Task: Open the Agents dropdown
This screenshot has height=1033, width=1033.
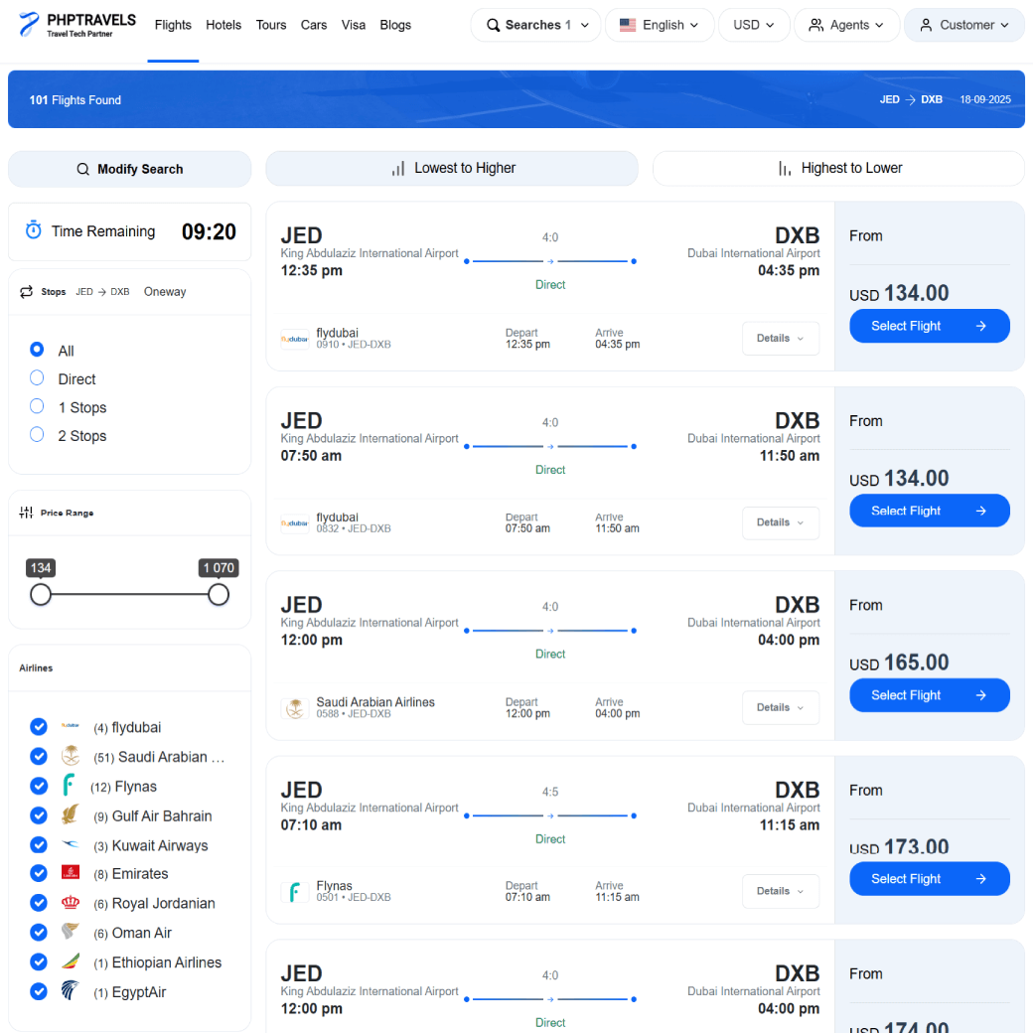Action: click(x=846, y=25)
